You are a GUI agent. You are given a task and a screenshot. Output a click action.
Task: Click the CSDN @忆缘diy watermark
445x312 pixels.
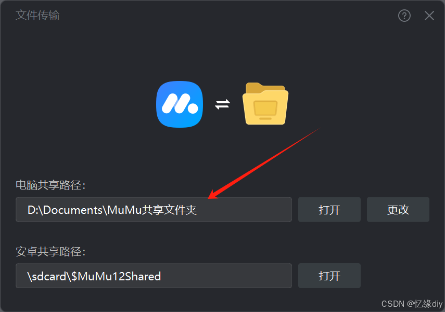tap(412, 304)
